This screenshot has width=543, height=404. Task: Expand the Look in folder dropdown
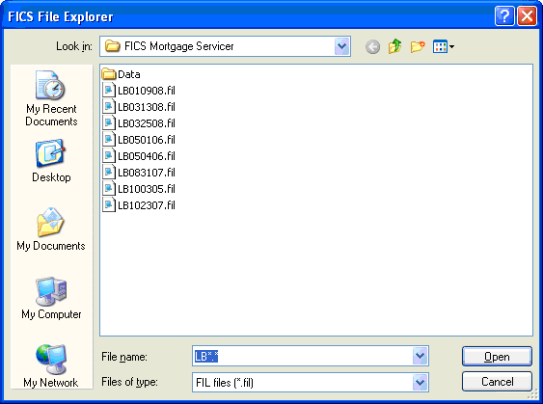(x=341, y=46)
